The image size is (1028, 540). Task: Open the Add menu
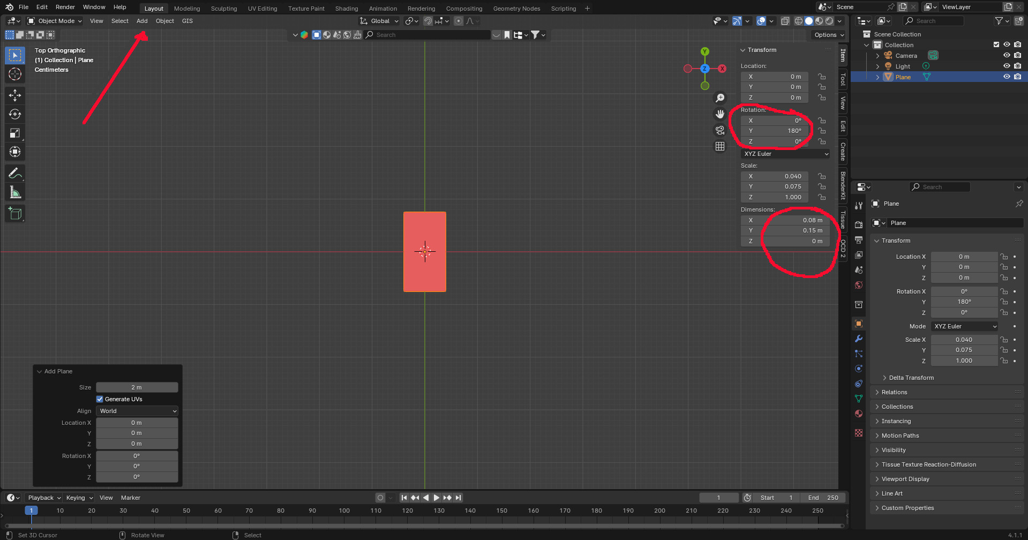coord(142,21)
